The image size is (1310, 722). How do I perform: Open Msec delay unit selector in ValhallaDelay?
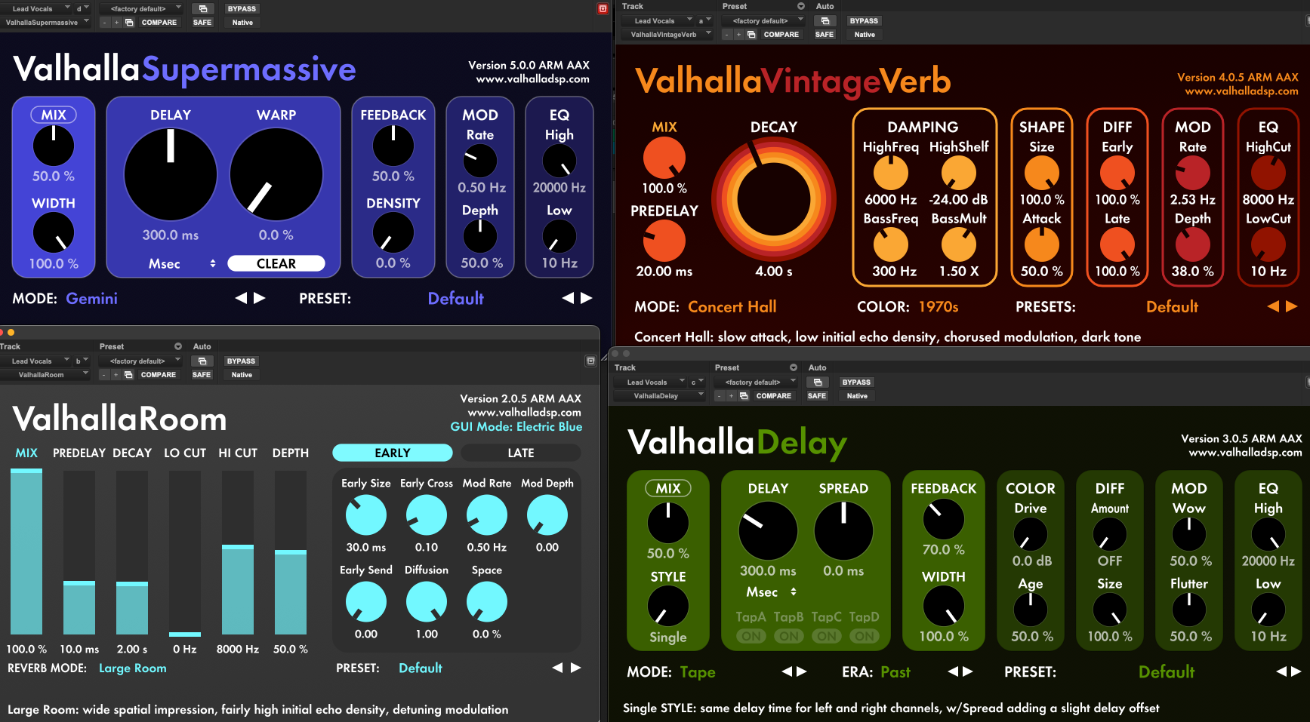(x=771, y=592)
